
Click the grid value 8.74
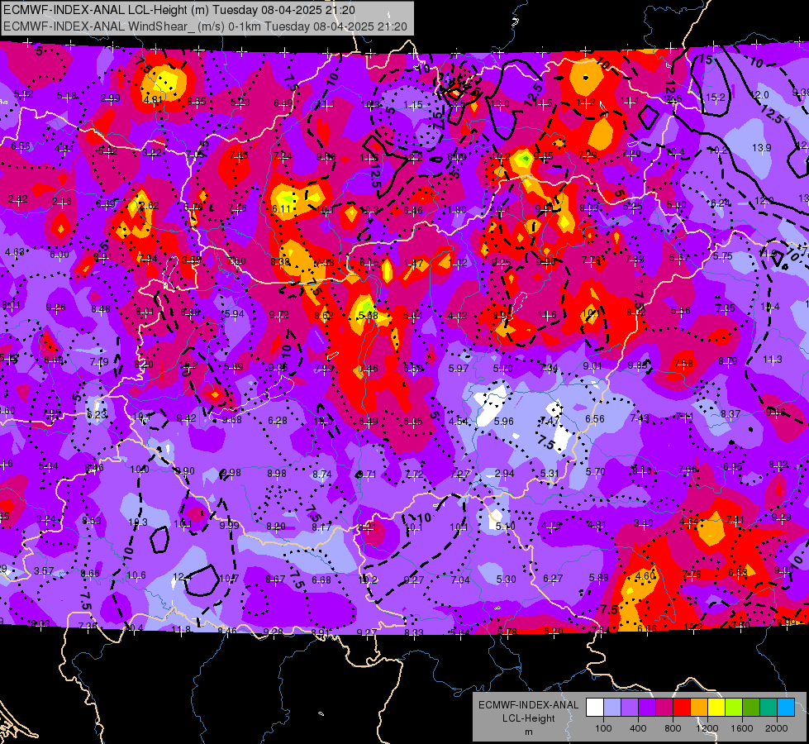coord(322,474)
